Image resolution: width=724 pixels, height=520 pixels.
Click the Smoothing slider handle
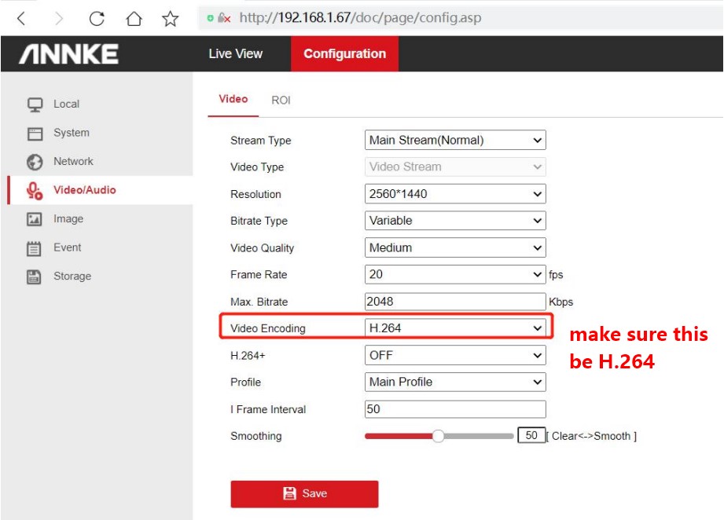439,436
